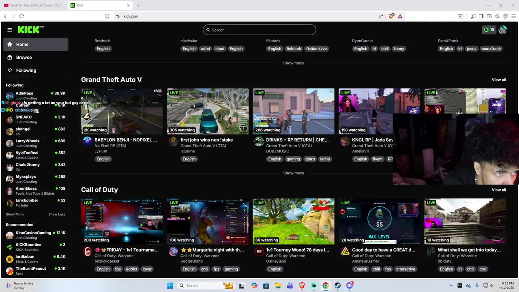Open a new browser tab
The width and height of the screenshot is (519, 292).
138,5
